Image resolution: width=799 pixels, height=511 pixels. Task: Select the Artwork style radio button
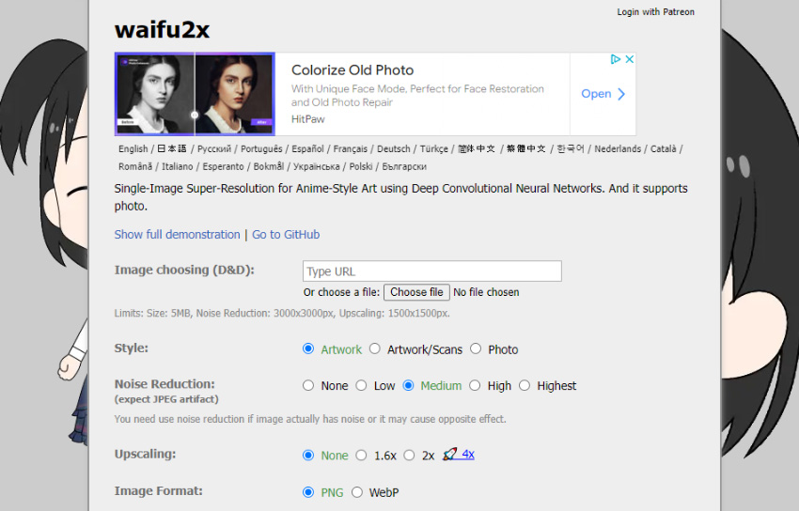pyautogui.click(x=308, y=348)
